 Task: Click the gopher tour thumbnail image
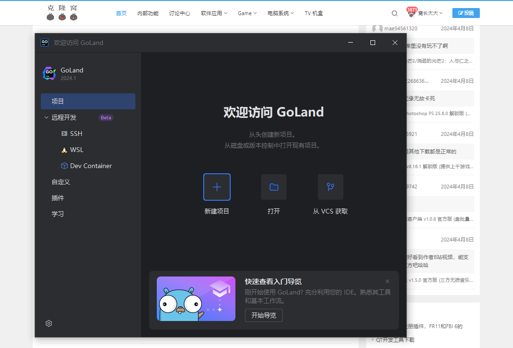[x=196, y=299]
